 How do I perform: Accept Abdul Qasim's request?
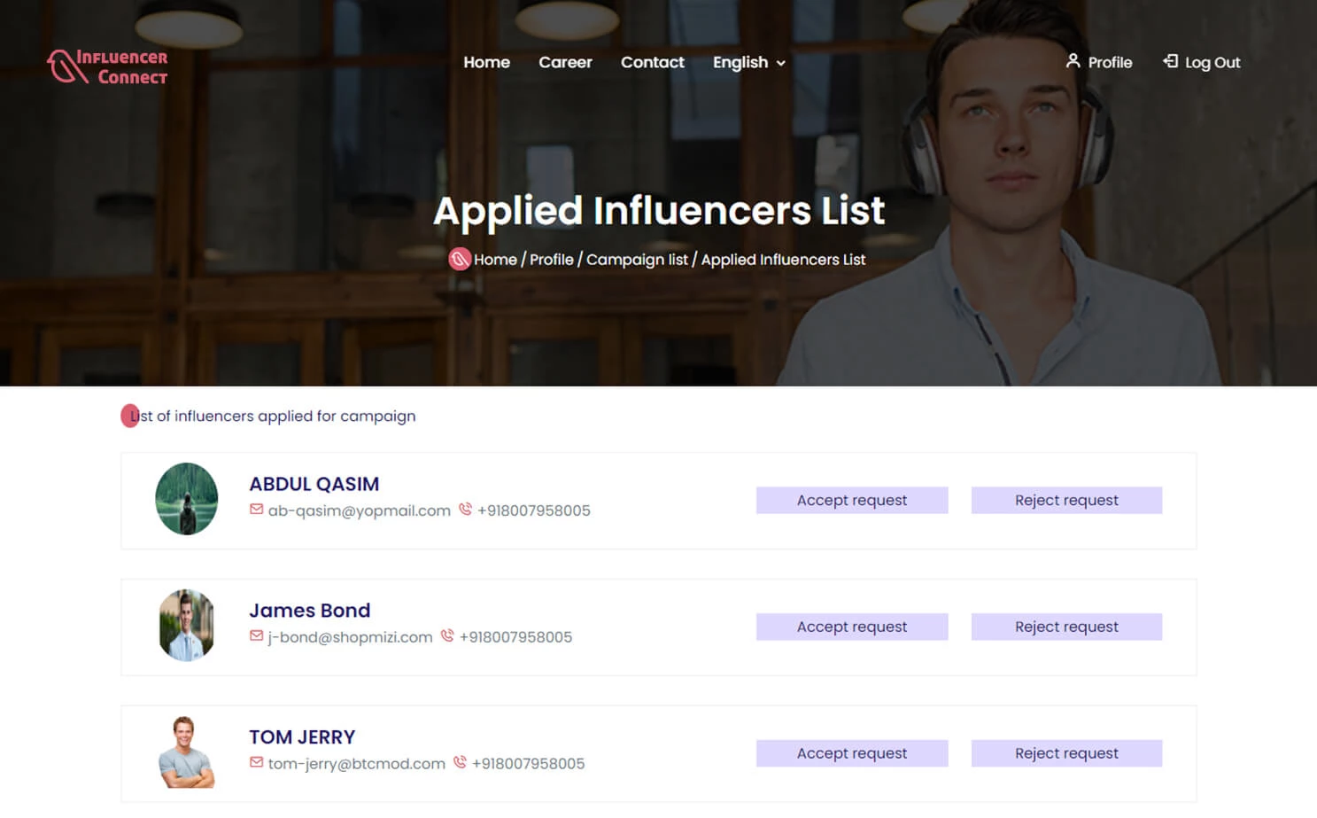(x=851, y=500)
